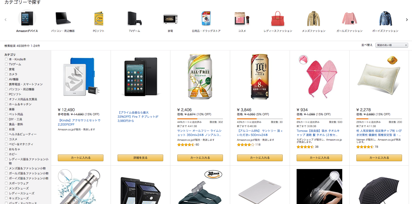Enable the 食品・飲料 filter checkbox
412x204 pixels.
[6, 124]
